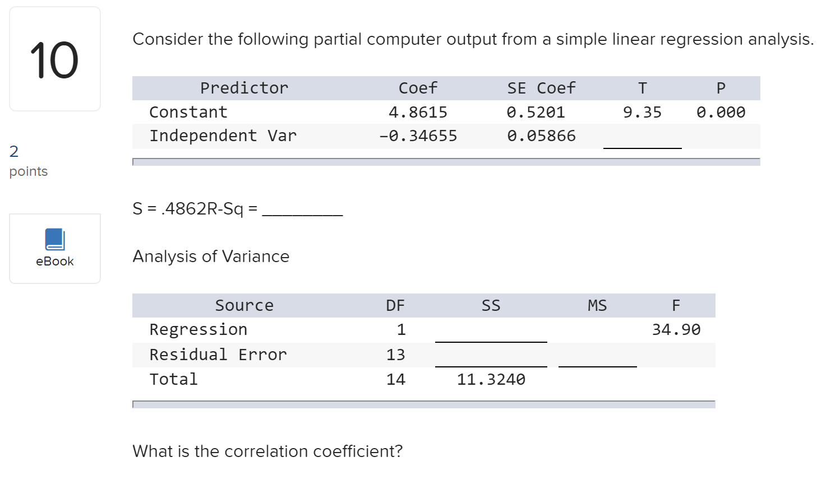826x480 pixels.
Task: Click the 2 points label
Action: pyautogui.click(x=28, y=161)
